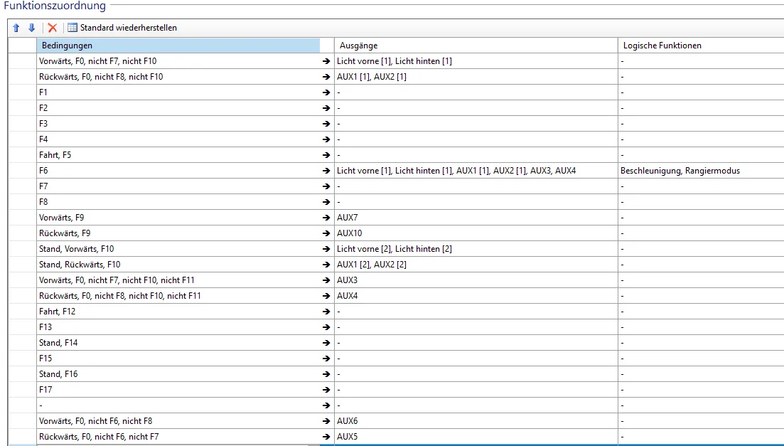Select 'Stand, Rückwärts, F10' condition
This screenshot has height=446, width=784.
(x=178, y=265)
